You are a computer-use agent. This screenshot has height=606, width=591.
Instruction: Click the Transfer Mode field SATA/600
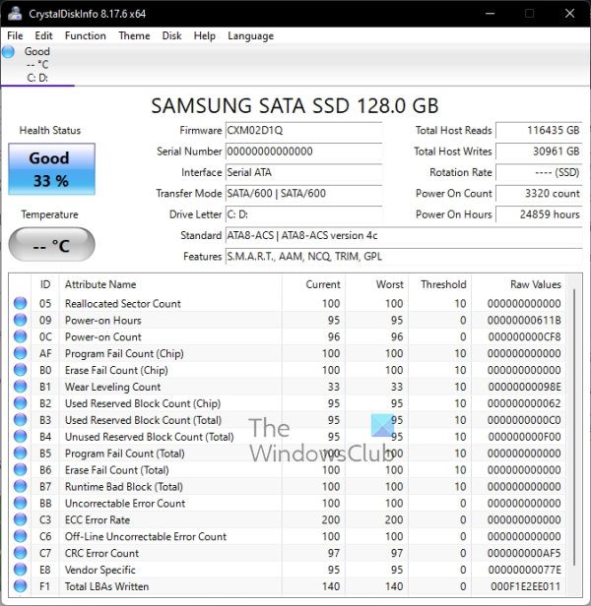coord(303,193)
